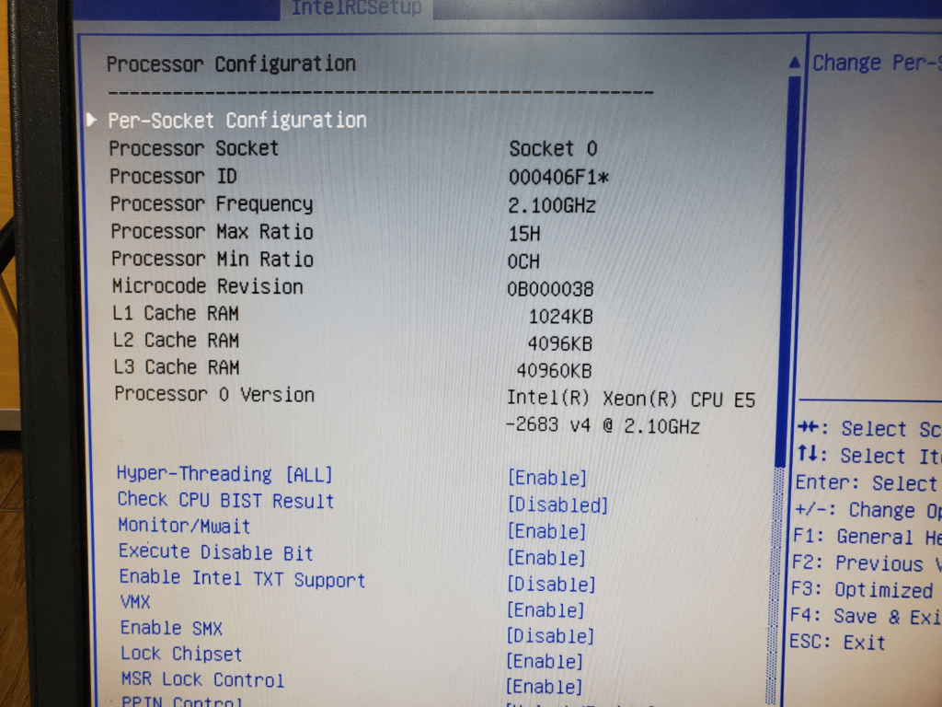
Task: Click the F4: Save & Exit hint
Action: point(865,617)
